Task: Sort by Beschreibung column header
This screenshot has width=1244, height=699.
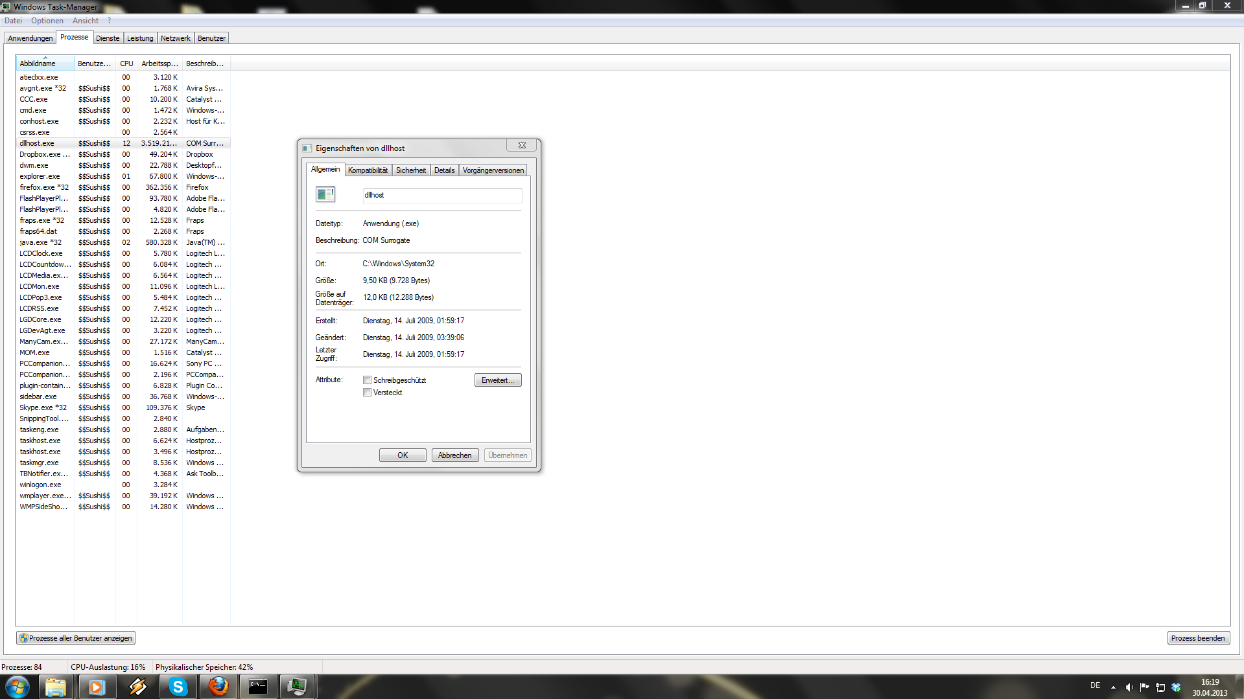Action: 206,63
